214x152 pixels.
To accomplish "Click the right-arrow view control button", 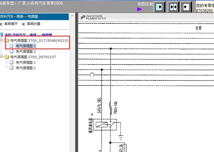I will [159, 7].
